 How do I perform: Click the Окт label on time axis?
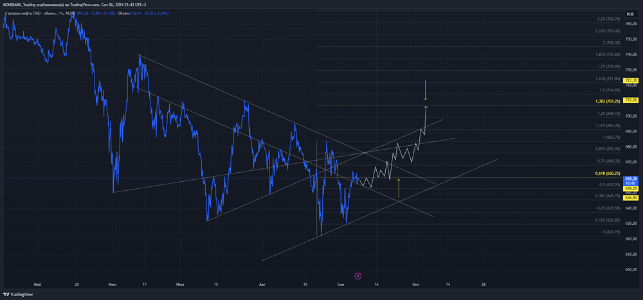[x=415, y=284]
